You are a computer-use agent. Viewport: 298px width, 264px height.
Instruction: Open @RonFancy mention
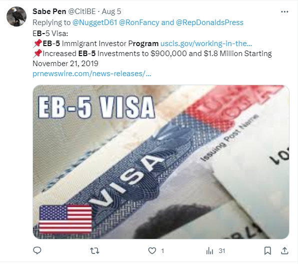(x=139, y=23)
